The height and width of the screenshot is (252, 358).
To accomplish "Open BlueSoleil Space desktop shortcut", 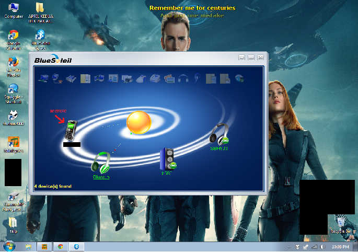I will tap(41, 40).
